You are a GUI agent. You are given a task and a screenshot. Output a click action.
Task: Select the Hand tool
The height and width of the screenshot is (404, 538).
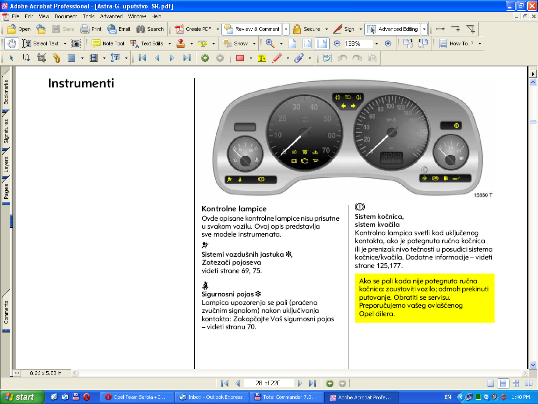pyautogui.click(x=12, y=43)
